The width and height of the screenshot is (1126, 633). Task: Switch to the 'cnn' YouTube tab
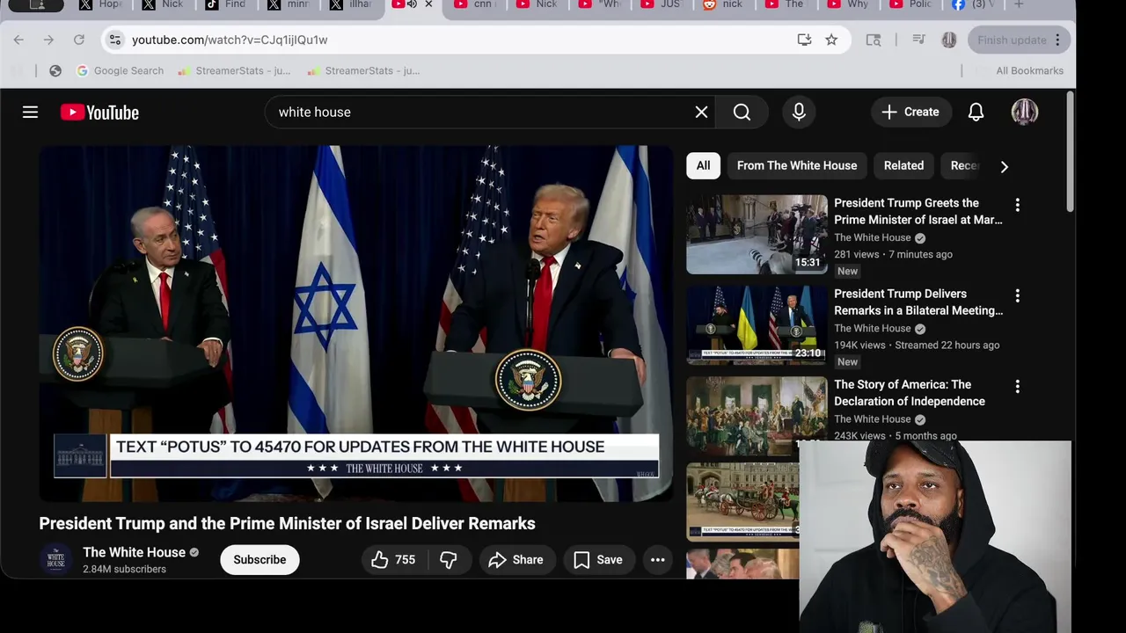point(475,4)
